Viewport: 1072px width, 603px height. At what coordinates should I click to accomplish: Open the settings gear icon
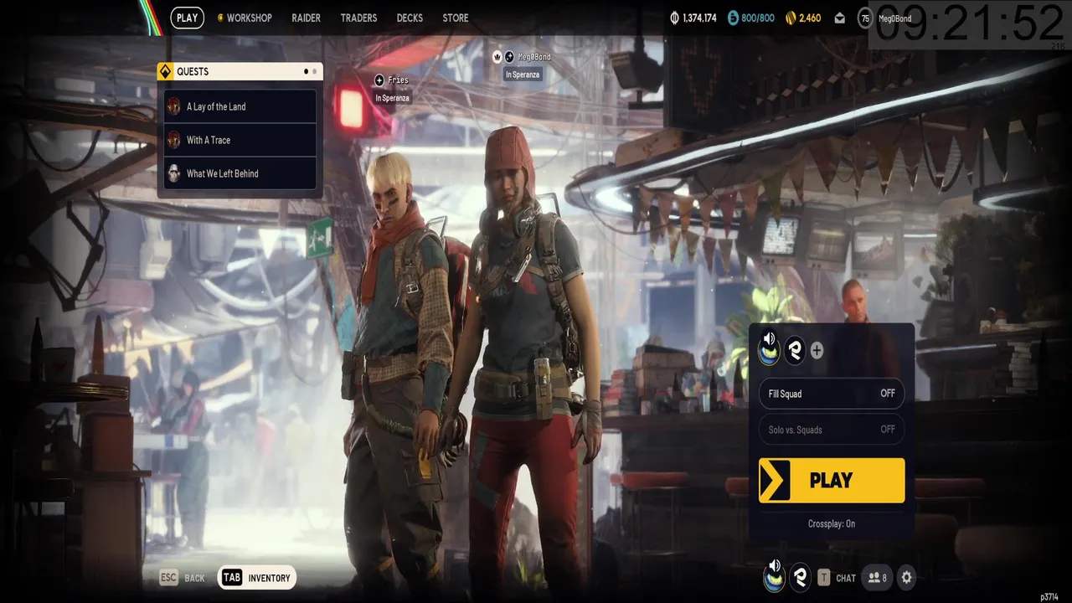click(x=906, y=577)
